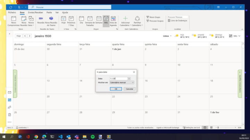250x140 pixels.
Task: Toggle the Mês view in ribbon
Action: click(106, 19)
